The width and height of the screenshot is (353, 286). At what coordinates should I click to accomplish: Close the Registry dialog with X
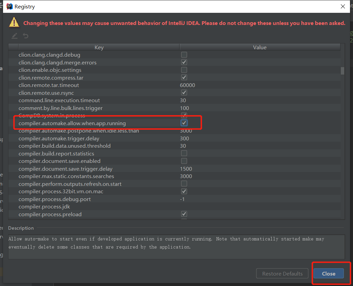tap(343, 6)
